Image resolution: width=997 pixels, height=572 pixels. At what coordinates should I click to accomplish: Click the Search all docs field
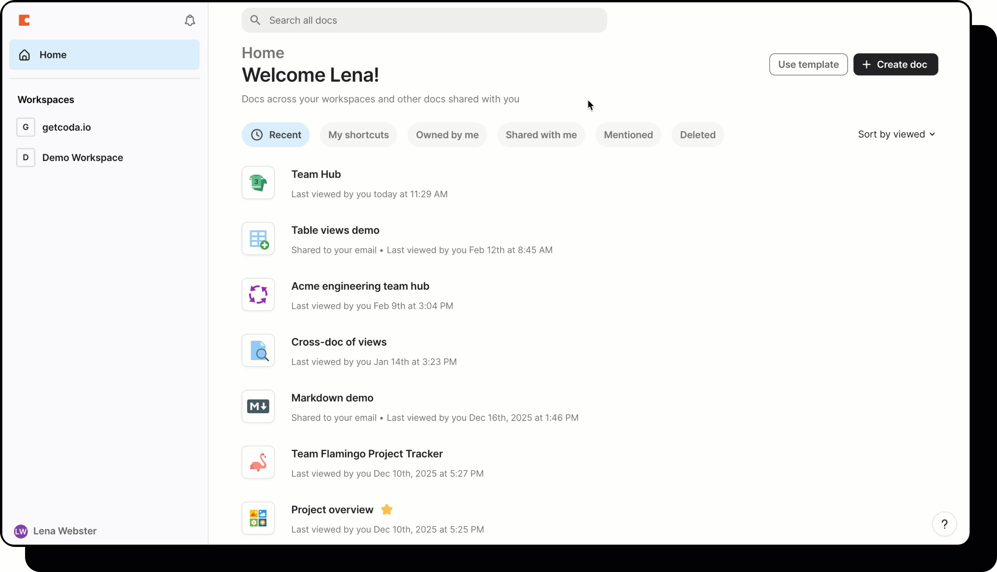pyautogui.click(x=424, y=20)
